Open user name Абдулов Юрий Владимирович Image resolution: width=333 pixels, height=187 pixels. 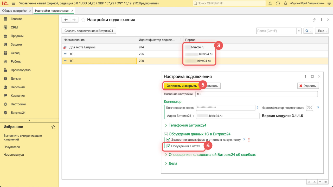(308, 3)
